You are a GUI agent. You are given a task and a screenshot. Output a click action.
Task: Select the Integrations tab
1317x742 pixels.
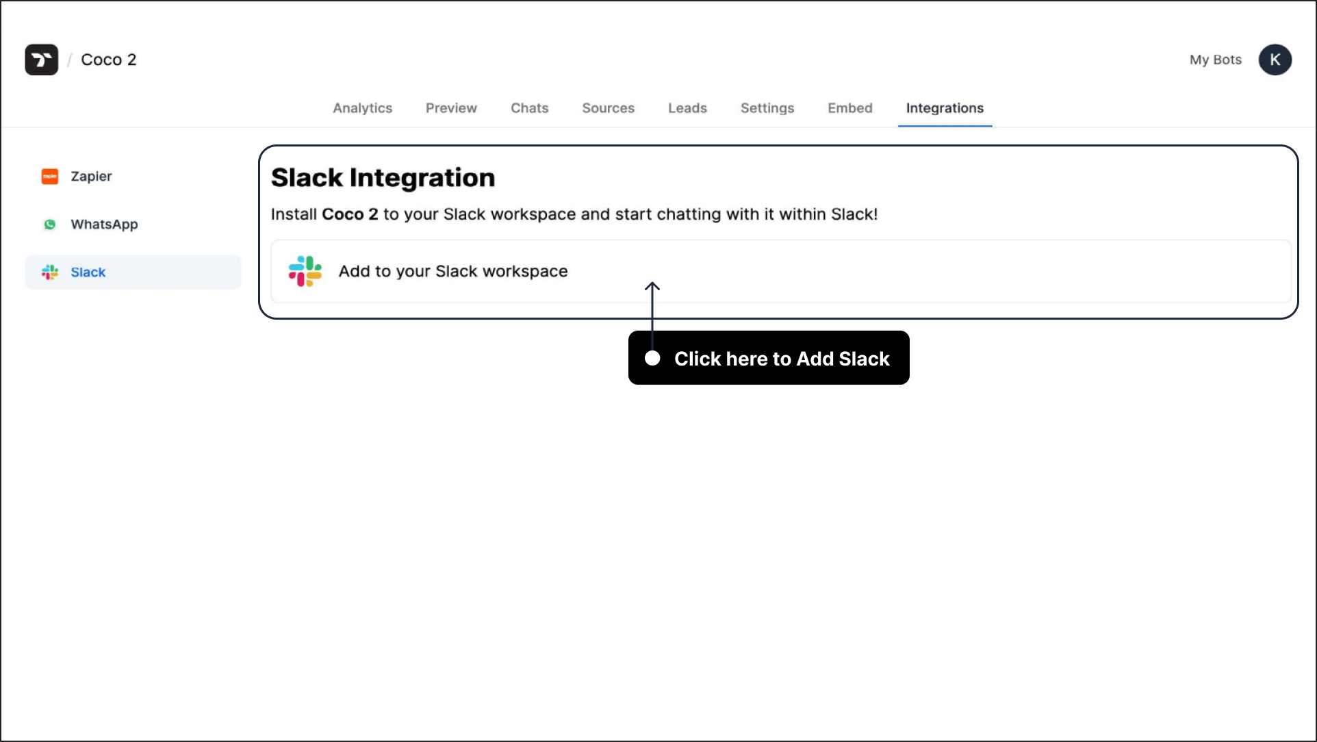point(944,108)
